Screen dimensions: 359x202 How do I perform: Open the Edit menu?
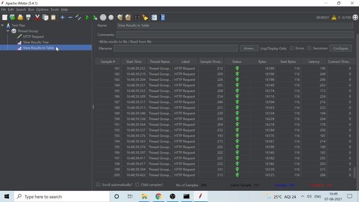[x=11, y=10]
